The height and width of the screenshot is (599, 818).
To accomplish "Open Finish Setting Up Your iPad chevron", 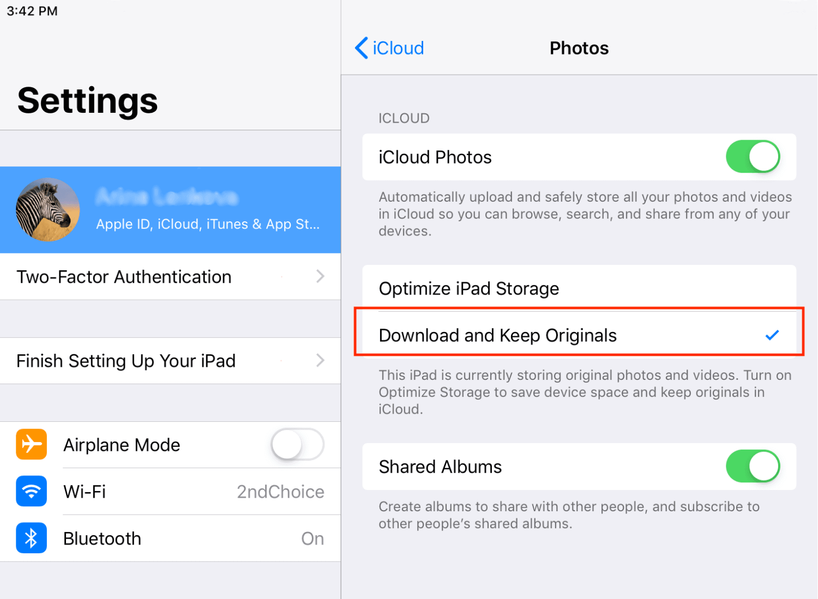I will coord(320,361).
